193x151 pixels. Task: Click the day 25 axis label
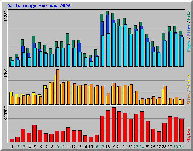[147, 147]
